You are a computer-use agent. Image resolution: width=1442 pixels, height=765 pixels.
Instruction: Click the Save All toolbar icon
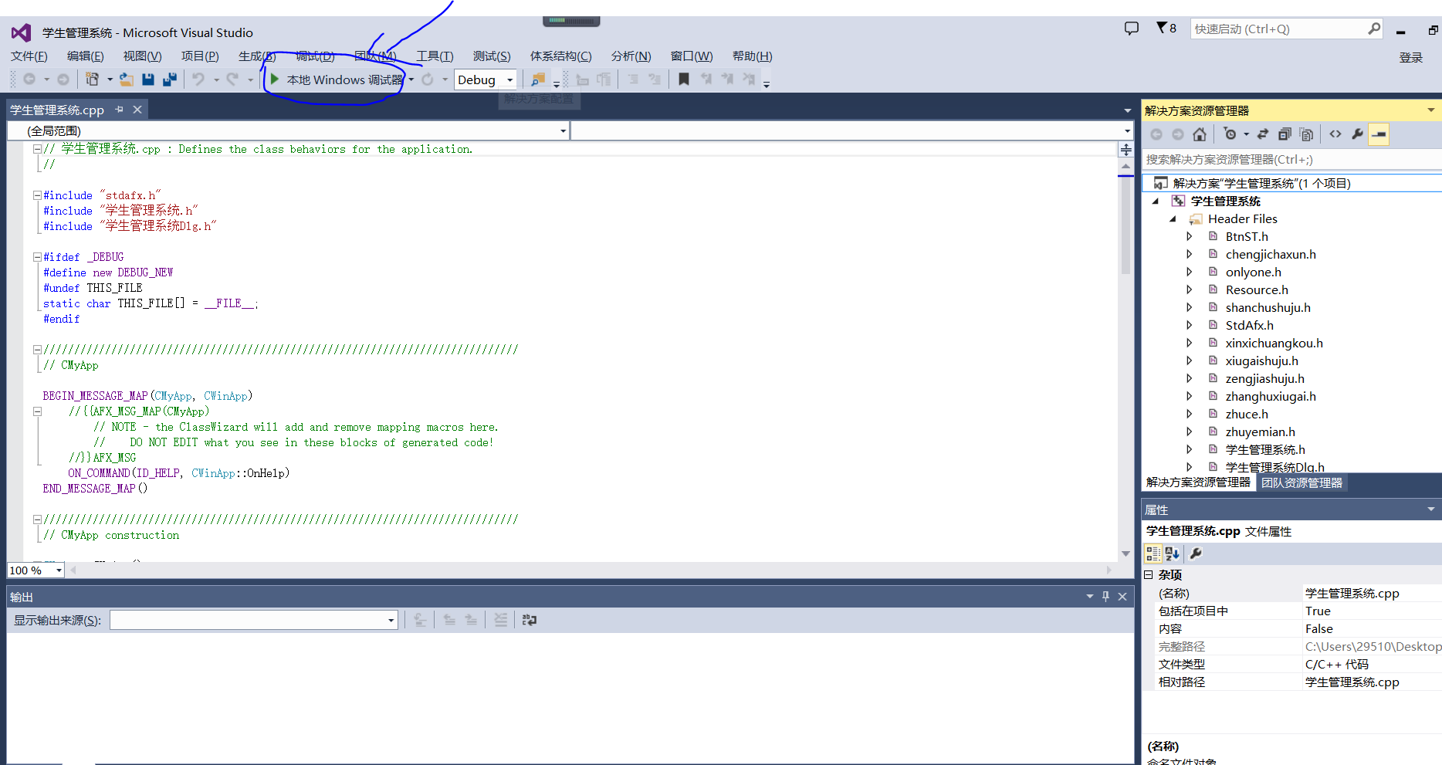[x=170, y=79]
